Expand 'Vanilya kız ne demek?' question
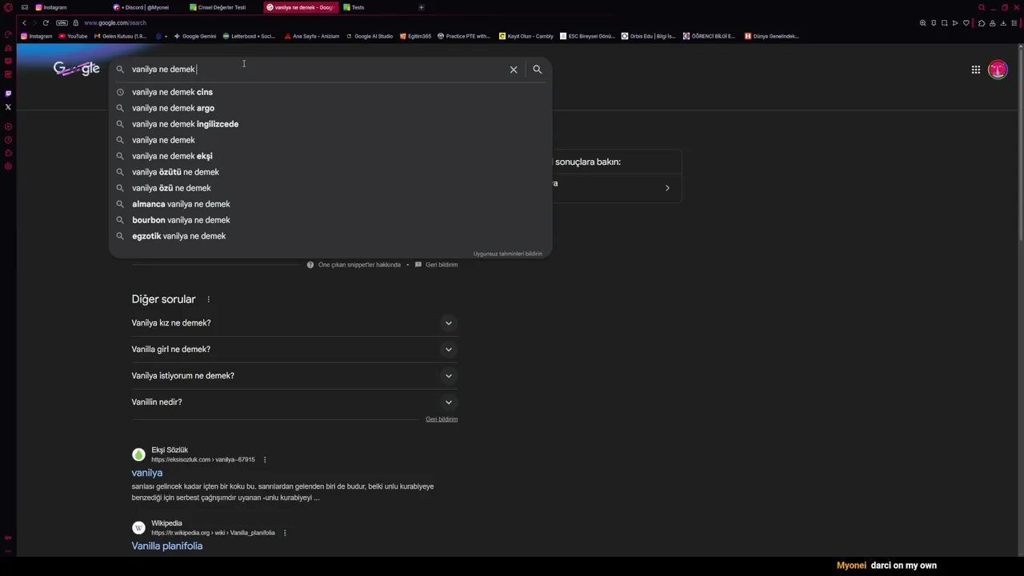 (294, 323)
